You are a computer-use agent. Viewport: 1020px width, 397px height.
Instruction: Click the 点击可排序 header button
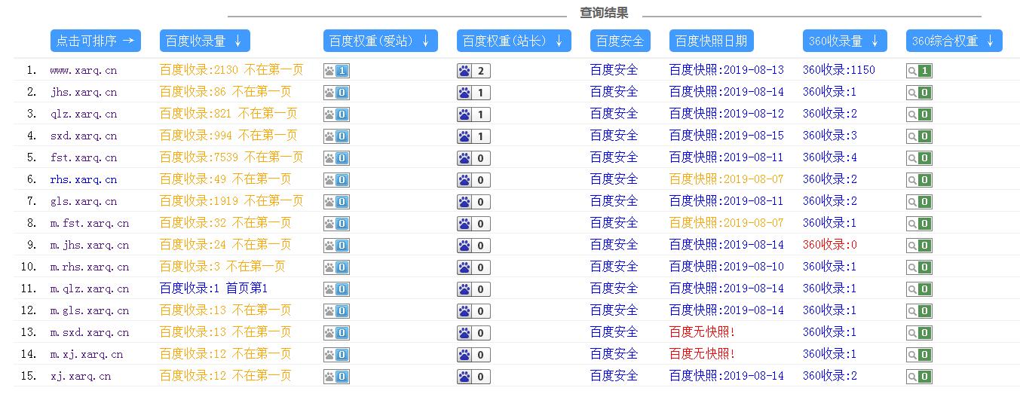(x=95, y=41)
